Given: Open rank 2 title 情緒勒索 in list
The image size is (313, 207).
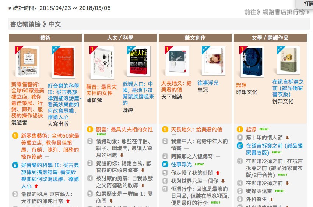Looking at the screenshot, I should [x=124, y=148].
